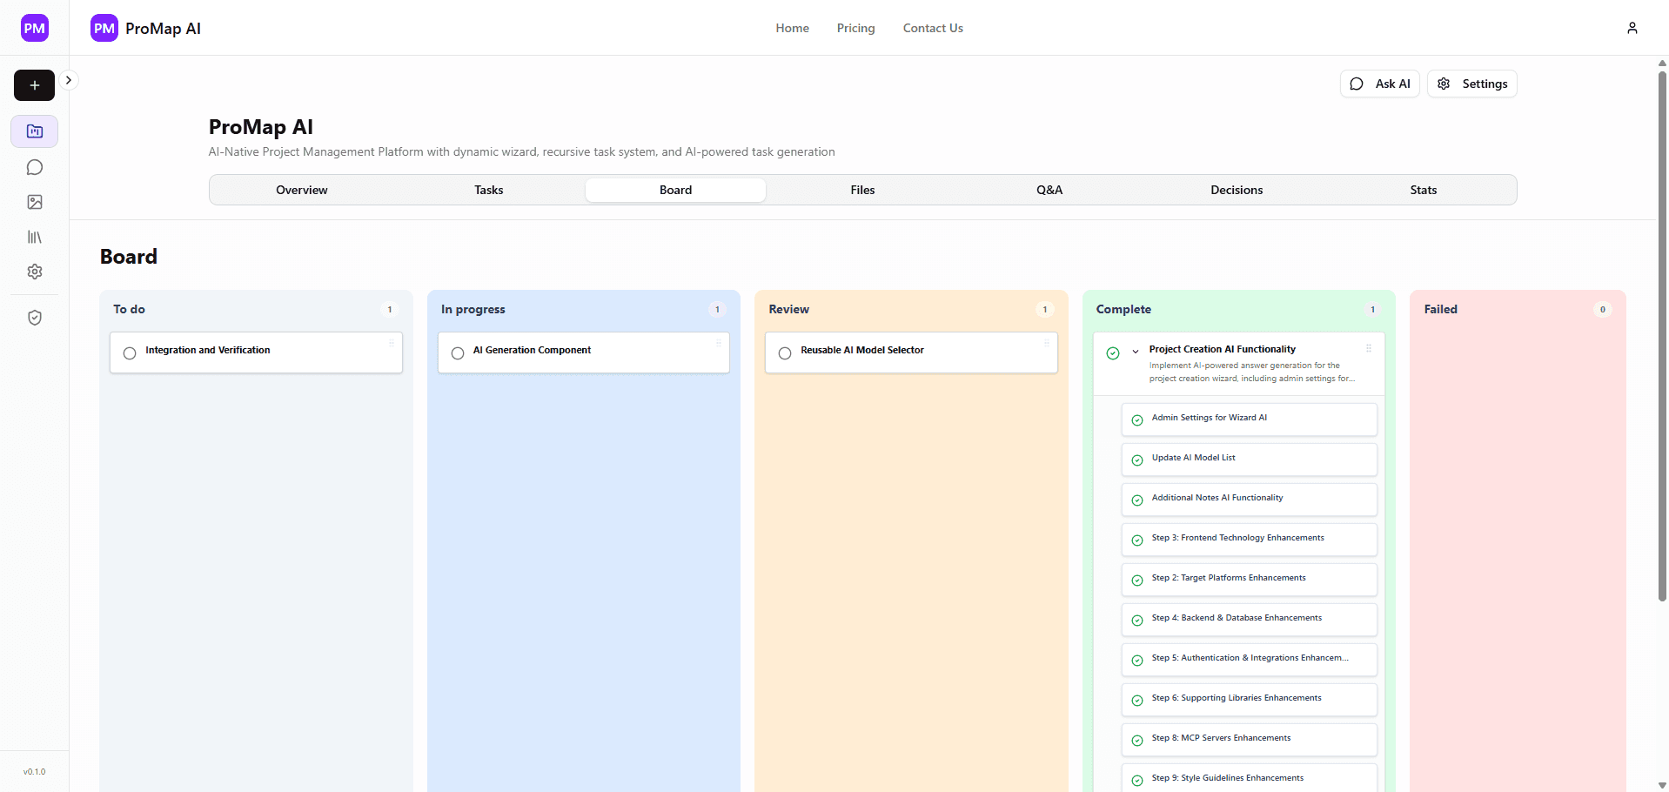This screenshot has height=792, width=1669.
Task: Open the projects icon in sidebar
Action: tap(35, 131)
